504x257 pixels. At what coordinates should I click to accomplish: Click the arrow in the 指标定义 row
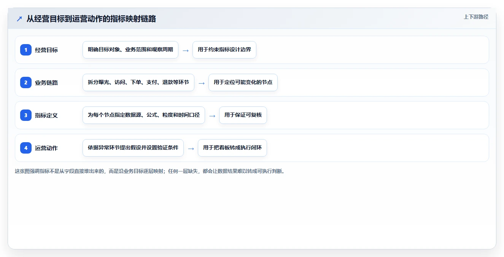[x=212, y=116]
